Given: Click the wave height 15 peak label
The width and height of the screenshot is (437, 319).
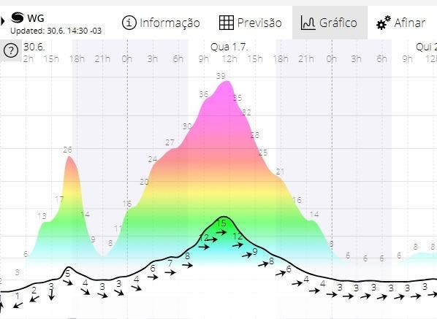Looking at the screenshot, I should (x=221, y=223).
